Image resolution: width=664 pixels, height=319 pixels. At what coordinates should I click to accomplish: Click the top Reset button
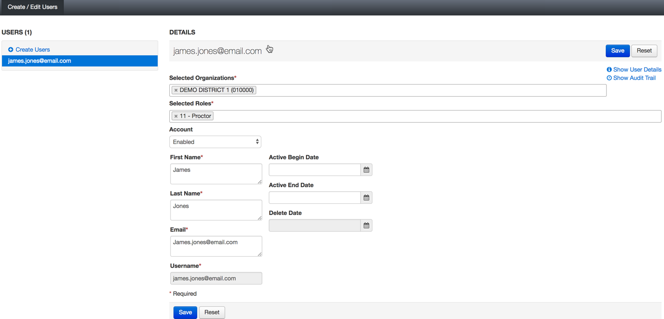(644, 51)
